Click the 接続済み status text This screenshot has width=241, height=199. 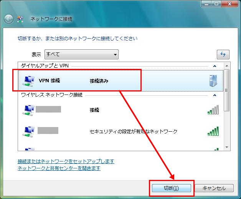pos(99,81)
